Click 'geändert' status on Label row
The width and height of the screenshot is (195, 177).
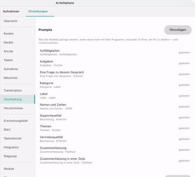pos(184,96)
